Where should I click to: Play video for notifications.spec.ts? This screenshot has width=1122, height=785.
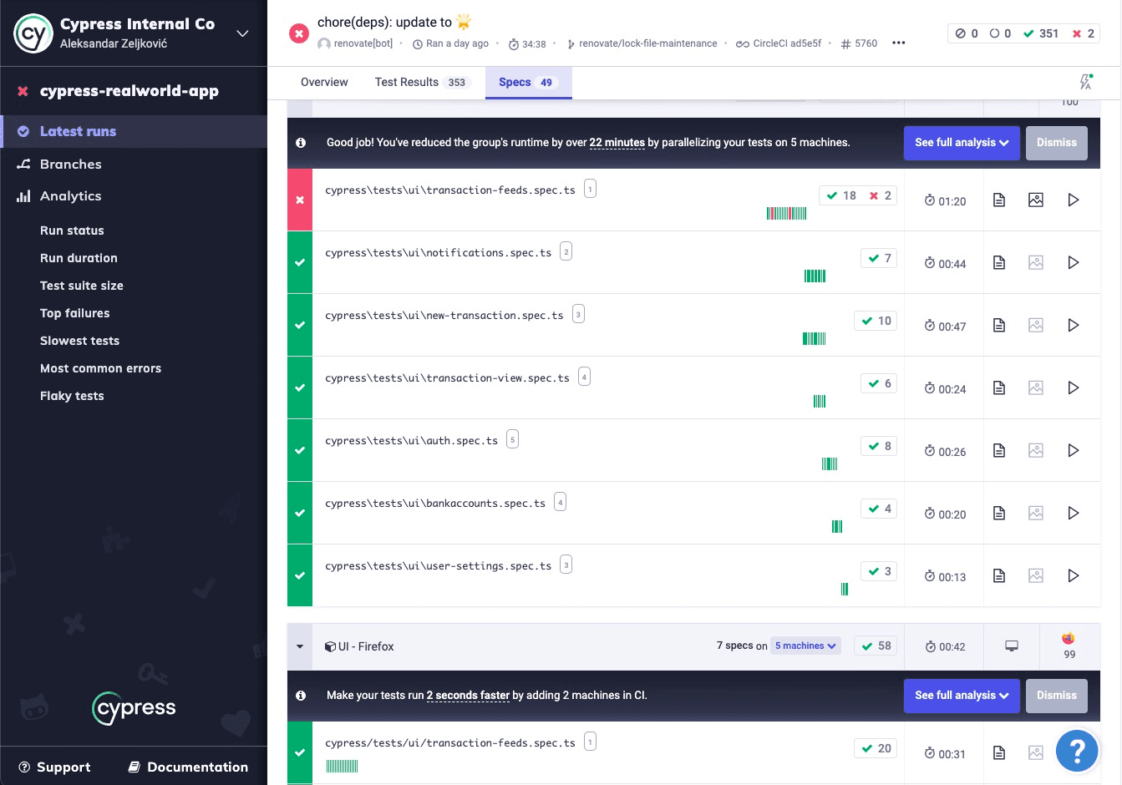point(1074,262)
